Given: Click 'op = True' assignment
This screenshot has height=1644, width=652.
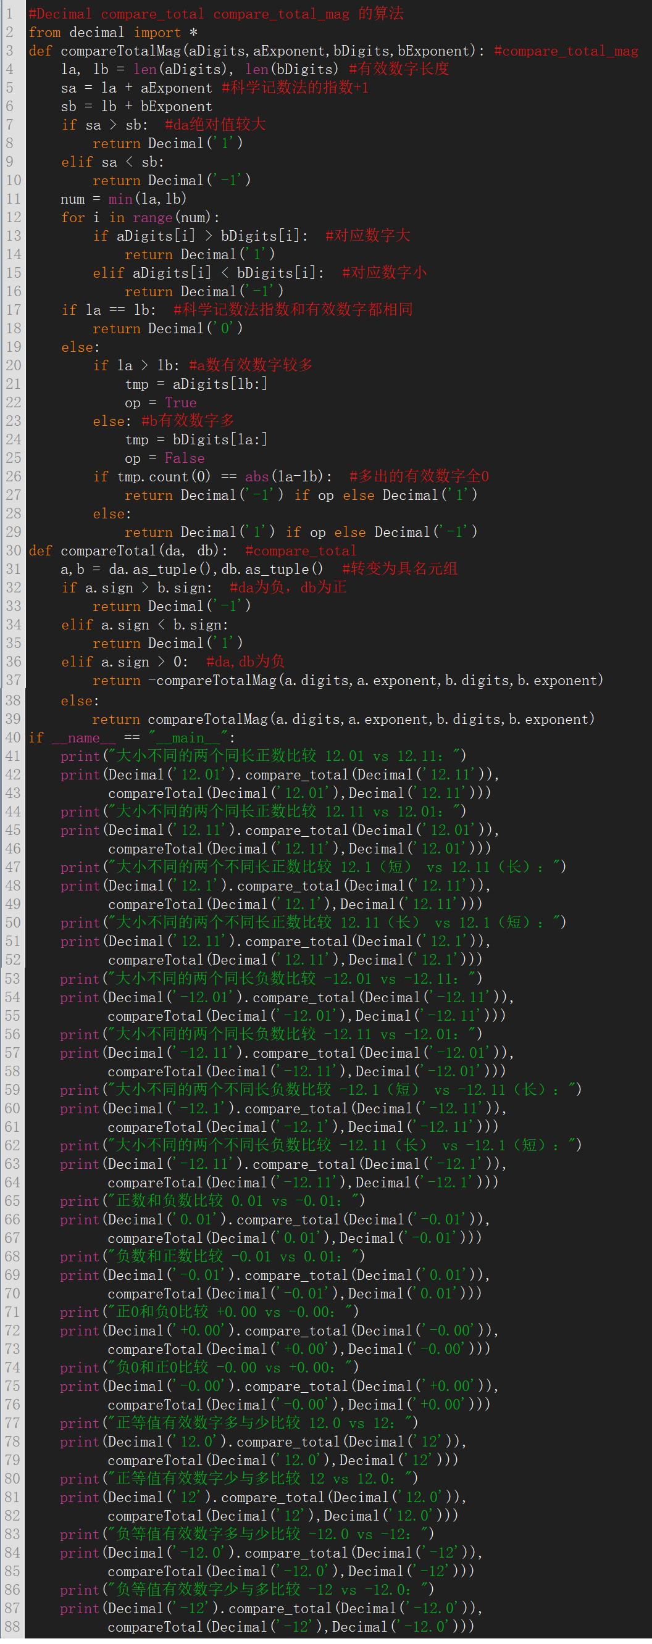Looking at the screenshot, I should [x=161, y=403].
